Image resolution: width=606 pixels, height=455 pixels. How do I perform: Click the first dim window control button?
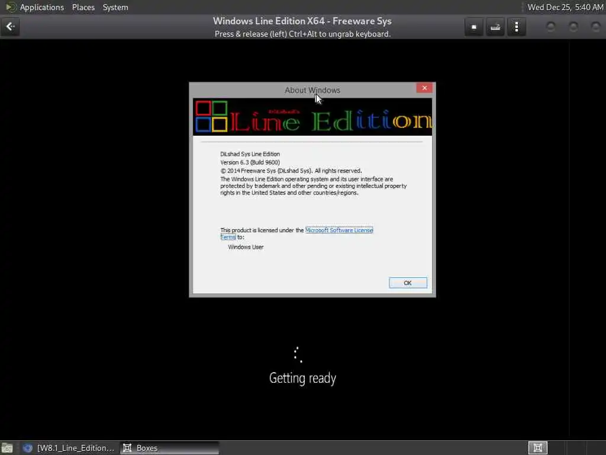tap(551, 27)
